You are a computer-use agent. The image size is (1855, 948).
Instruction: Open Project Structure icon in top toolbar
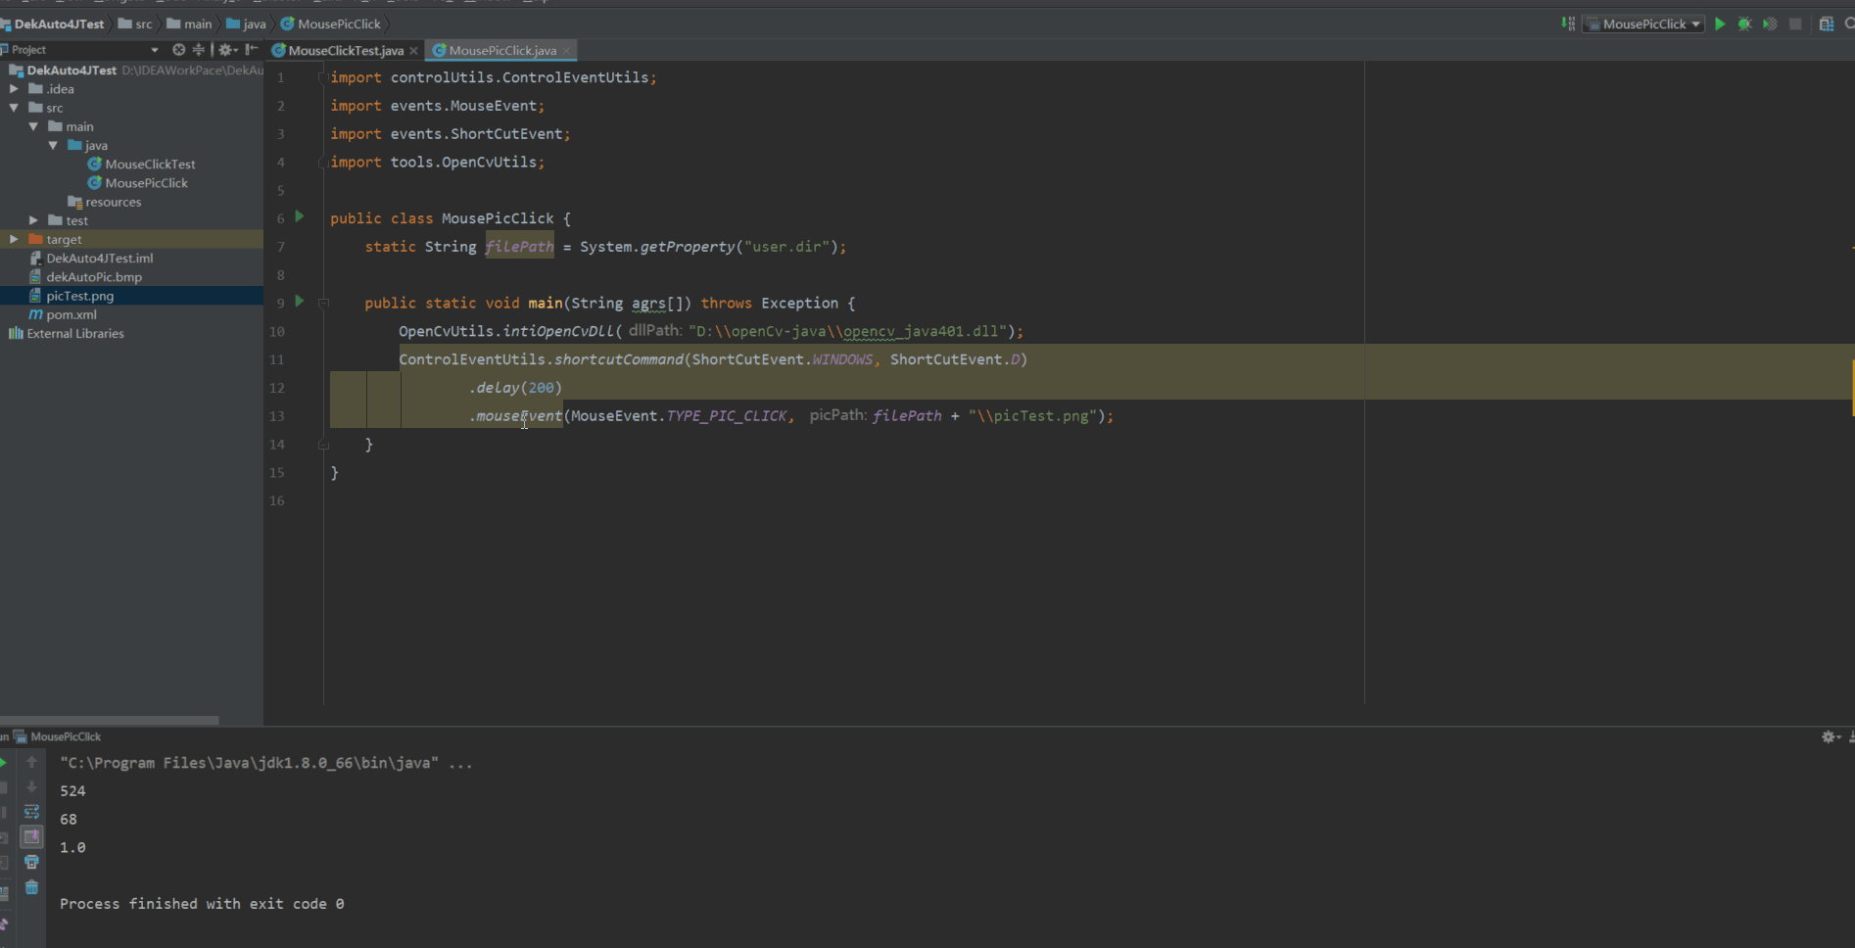tap(1827, 24)
